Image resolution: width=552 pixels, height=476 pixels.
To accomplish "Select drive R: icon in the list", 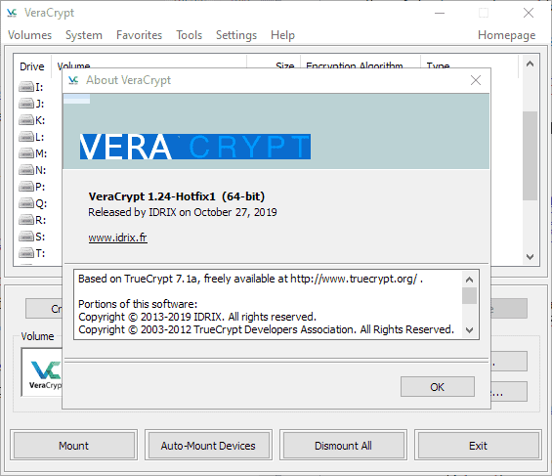I will (x=26, y=220).
